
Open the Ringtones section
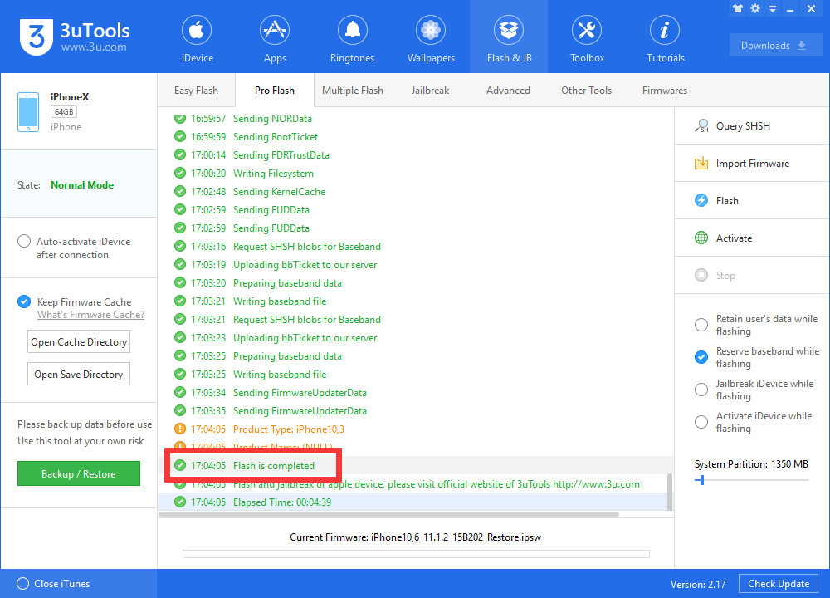[x=352, y=39]
